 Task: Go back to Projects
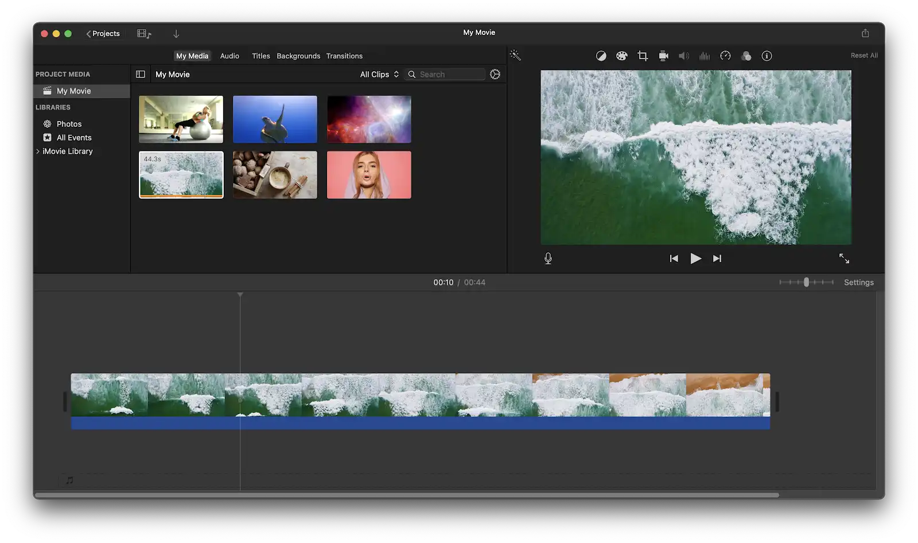pyautogui.click(x=104, y=33)
